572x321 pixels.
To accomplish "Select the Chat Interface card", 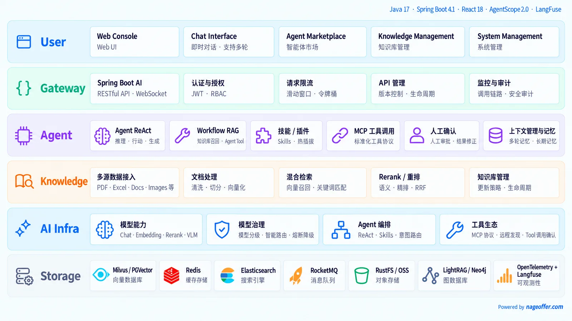I will pos(229,42).
